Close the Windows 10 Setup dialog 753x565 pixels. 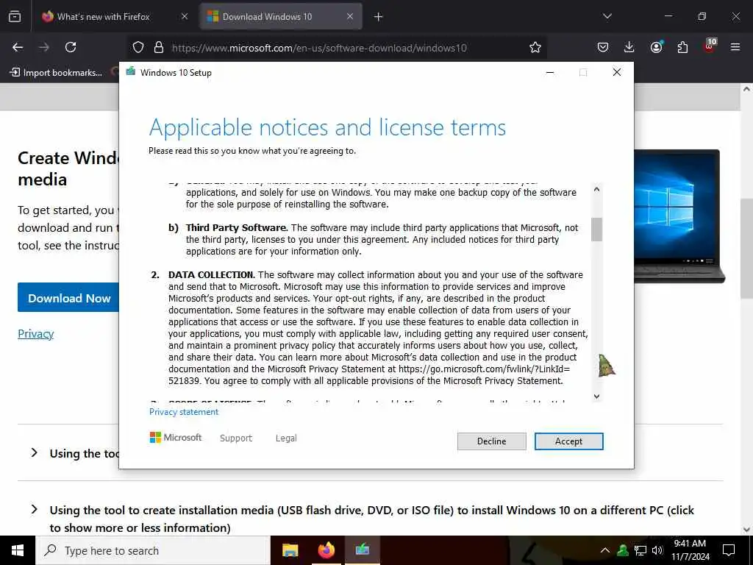(617, 73)
